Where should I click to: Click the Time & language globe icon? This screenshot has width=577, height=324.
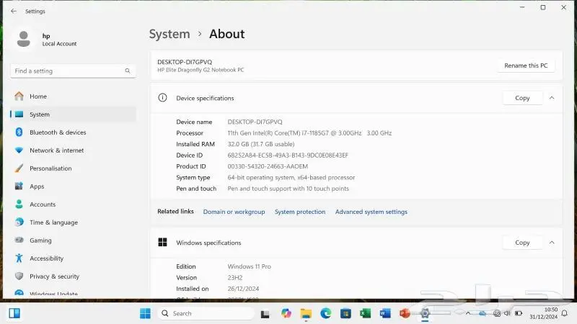pos(19,222)
